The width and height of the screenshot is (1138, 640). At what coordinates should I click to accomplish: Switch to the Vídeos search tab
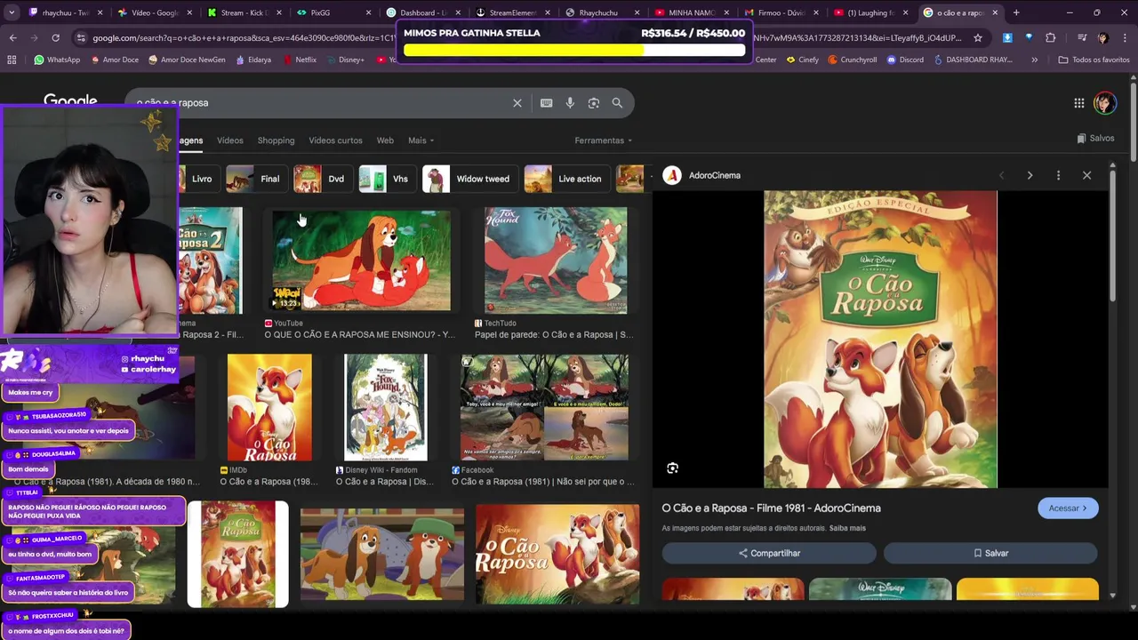(x=229, y=140)
